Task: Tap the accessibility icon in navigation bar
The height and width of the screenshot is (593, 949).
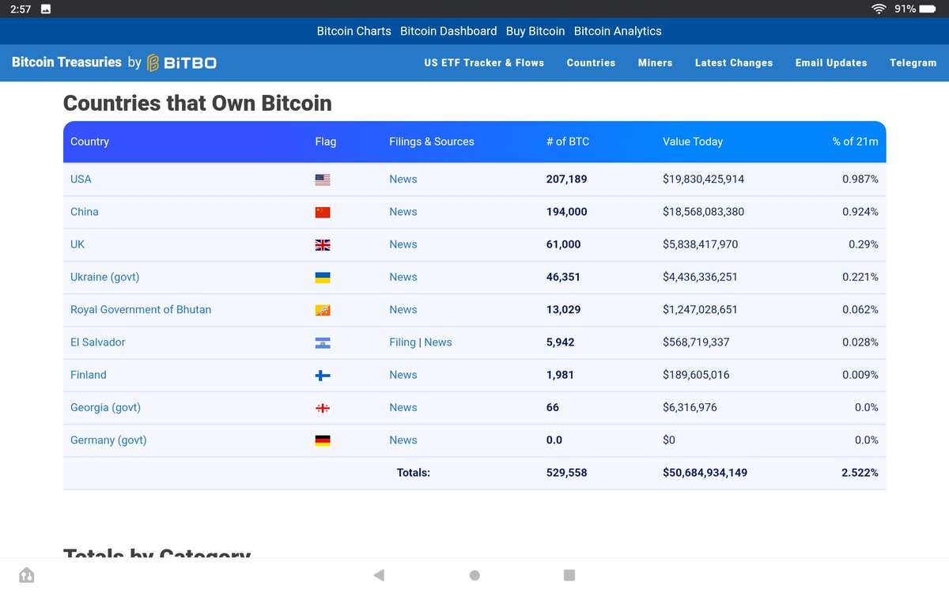Action: [27, 575]
